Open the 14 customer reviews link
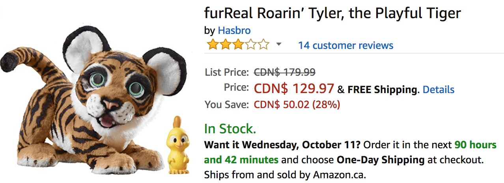This screenshot has width=504, height=183. 345,45
